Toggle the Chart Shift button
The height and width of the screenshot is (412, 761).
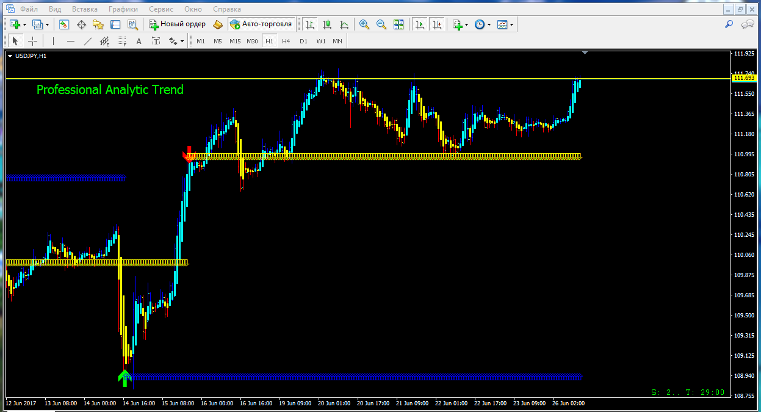[x=436, y=24]
